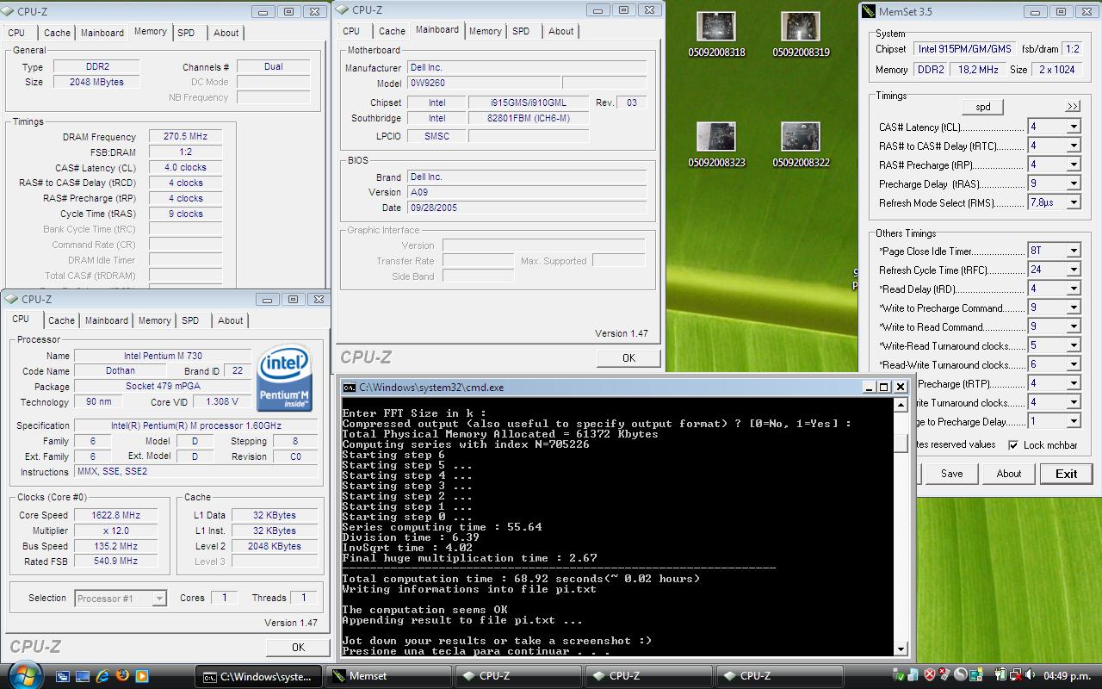
Task: Open the Write to Precharge Command dropdown
Action: click(1073, 307)
